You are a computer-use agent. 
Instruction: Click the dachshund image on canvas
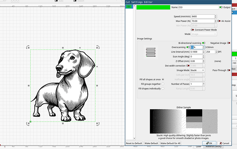coord(63,85)
